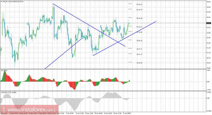Image resolution: width=212 pixels, height=115 pixels.
Task: Click the 24 Jan 01:00 time axis label
Action: (108, 113)
